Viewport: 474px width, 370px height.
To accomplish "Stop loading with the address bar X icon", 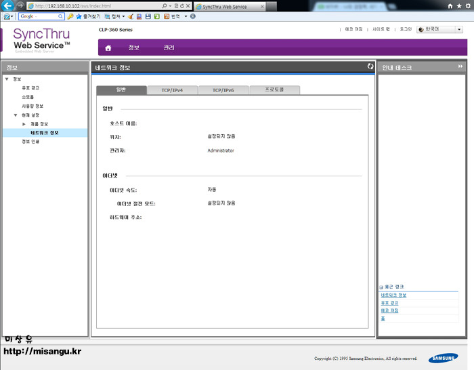I will click(x=188, y=5).
